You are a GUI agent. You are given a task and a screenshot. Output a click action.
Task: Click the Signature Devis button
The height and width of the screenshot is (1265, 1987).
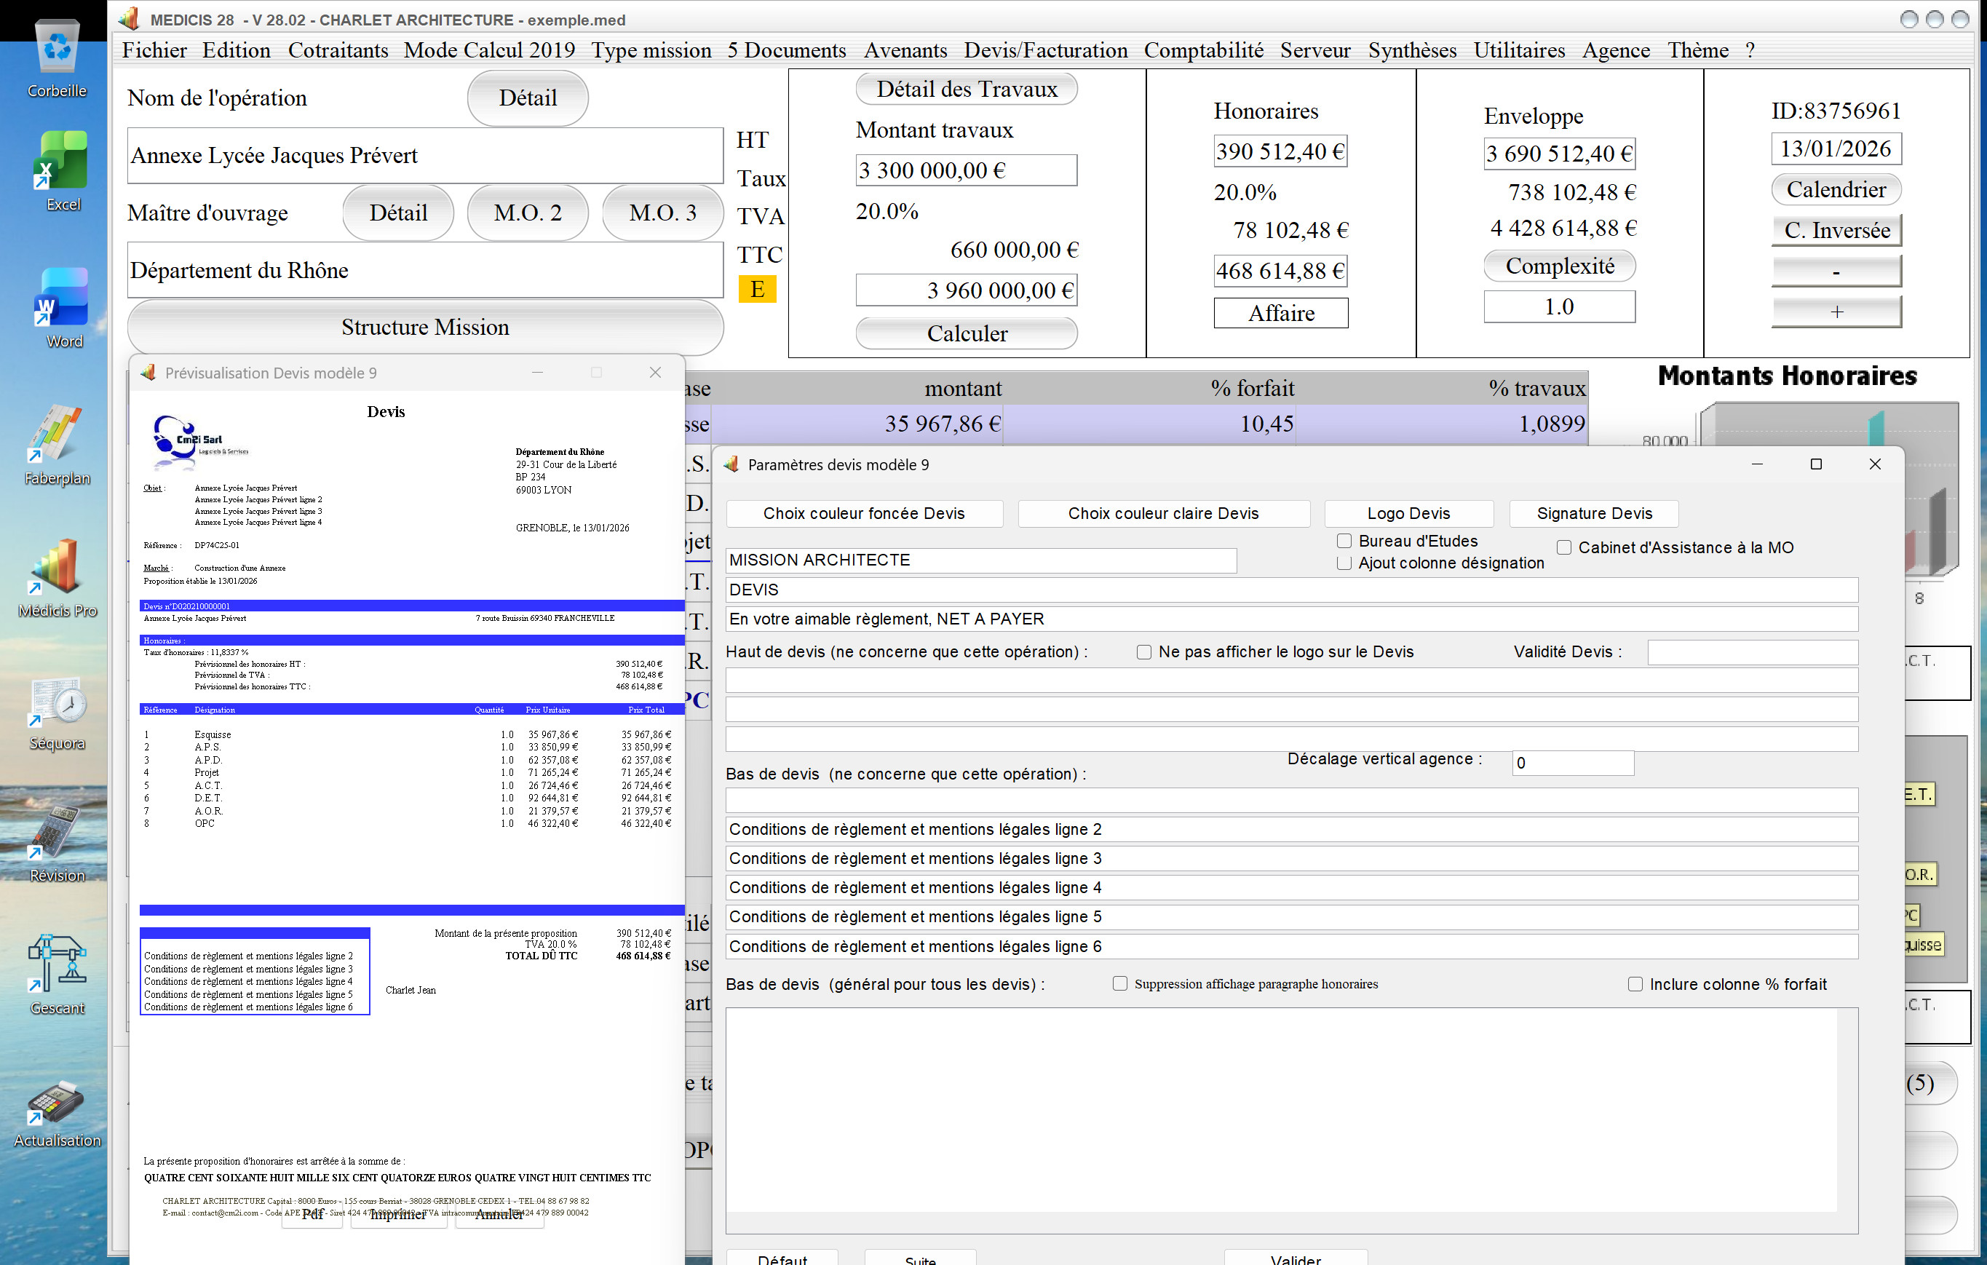(1594, 513)
